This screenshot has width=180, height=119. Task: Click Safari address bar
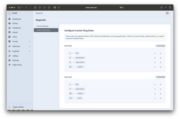point(91,8)
